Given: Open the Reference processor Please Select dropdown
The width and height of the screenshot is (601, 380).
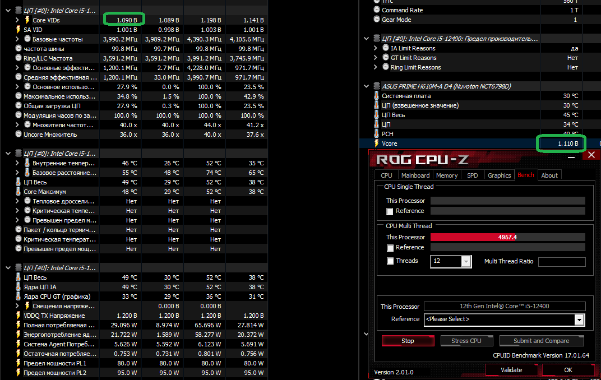Looking at the screenshot, I should click(579, 319).
